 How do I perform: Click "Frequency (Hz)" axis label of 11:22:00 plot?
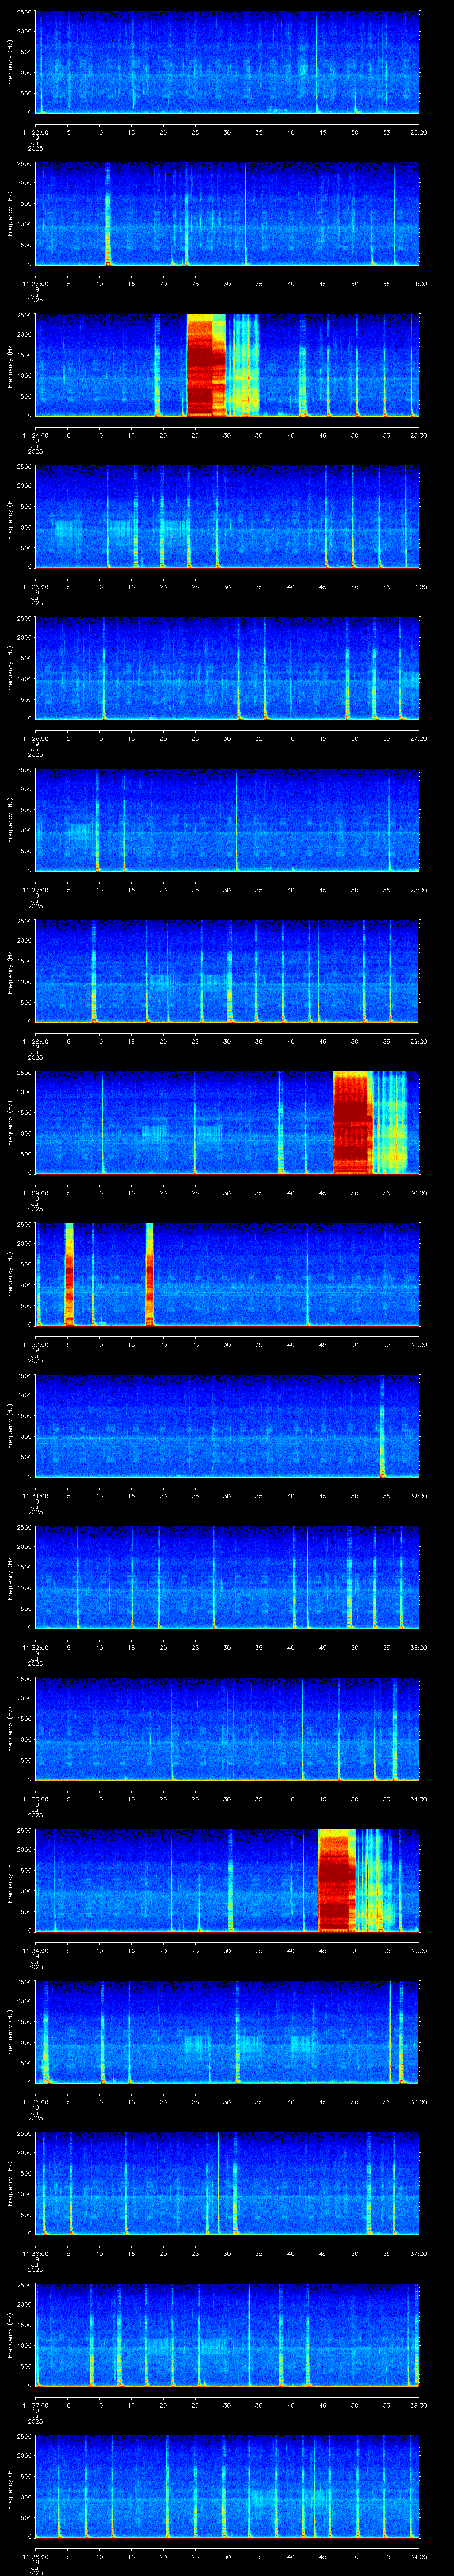point(10,62)
